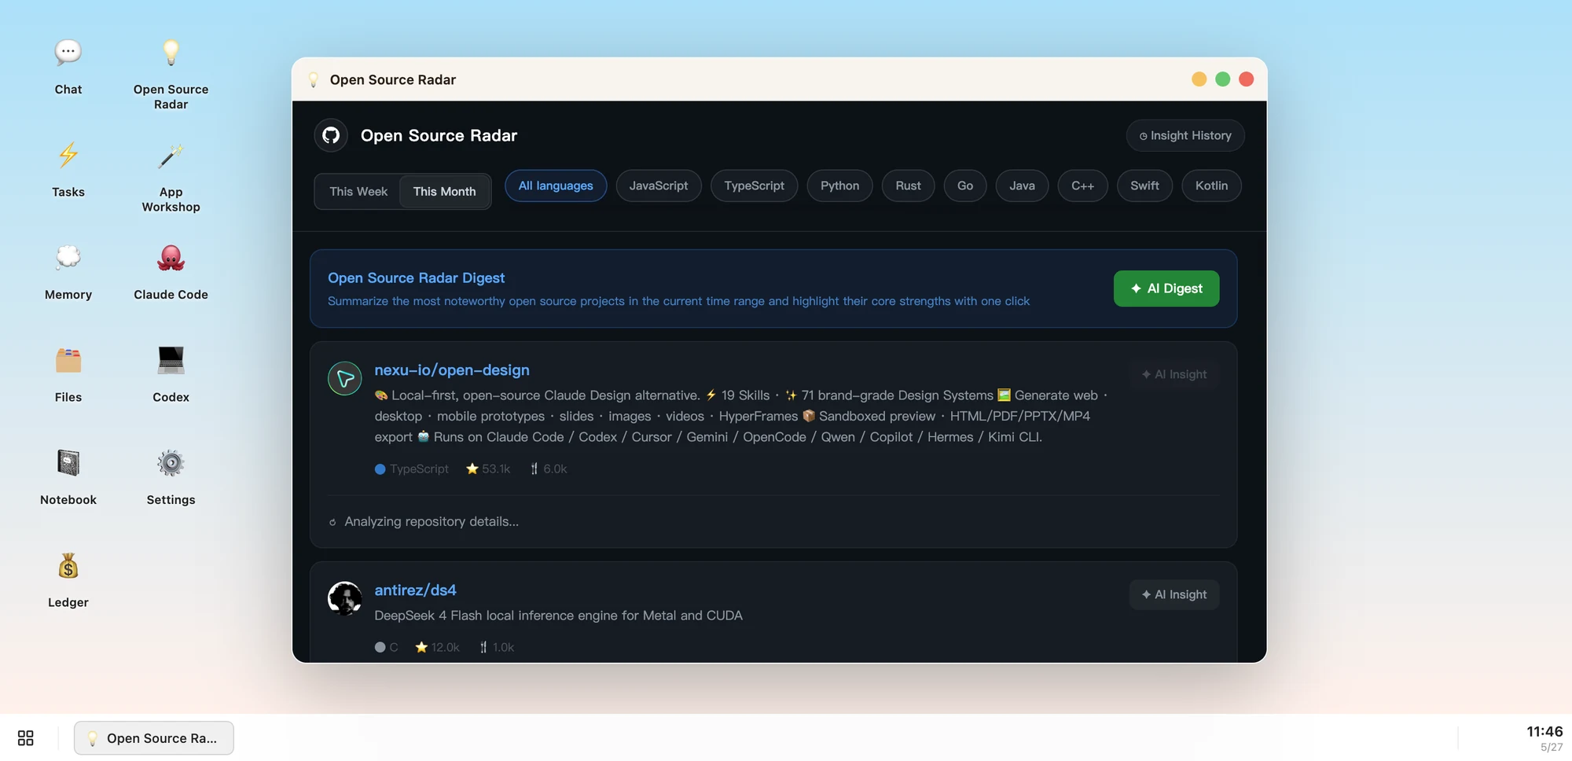Screen dimensions: 1572x761
Task: Click the TypeScript language label on open-design
Action: [x=412, y=469]
